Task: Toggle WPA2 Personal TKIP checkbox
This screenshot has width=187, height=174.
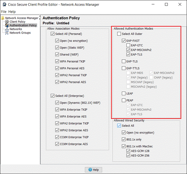Action: pos(57,75)
